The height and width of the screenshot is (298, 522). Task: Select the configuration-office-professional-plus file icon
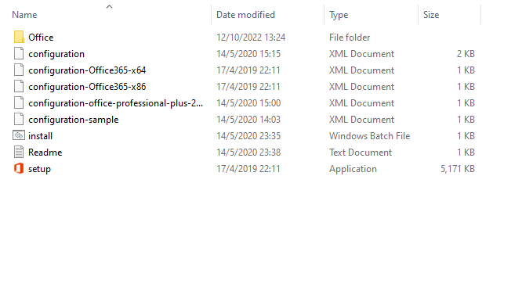(19, 103)
